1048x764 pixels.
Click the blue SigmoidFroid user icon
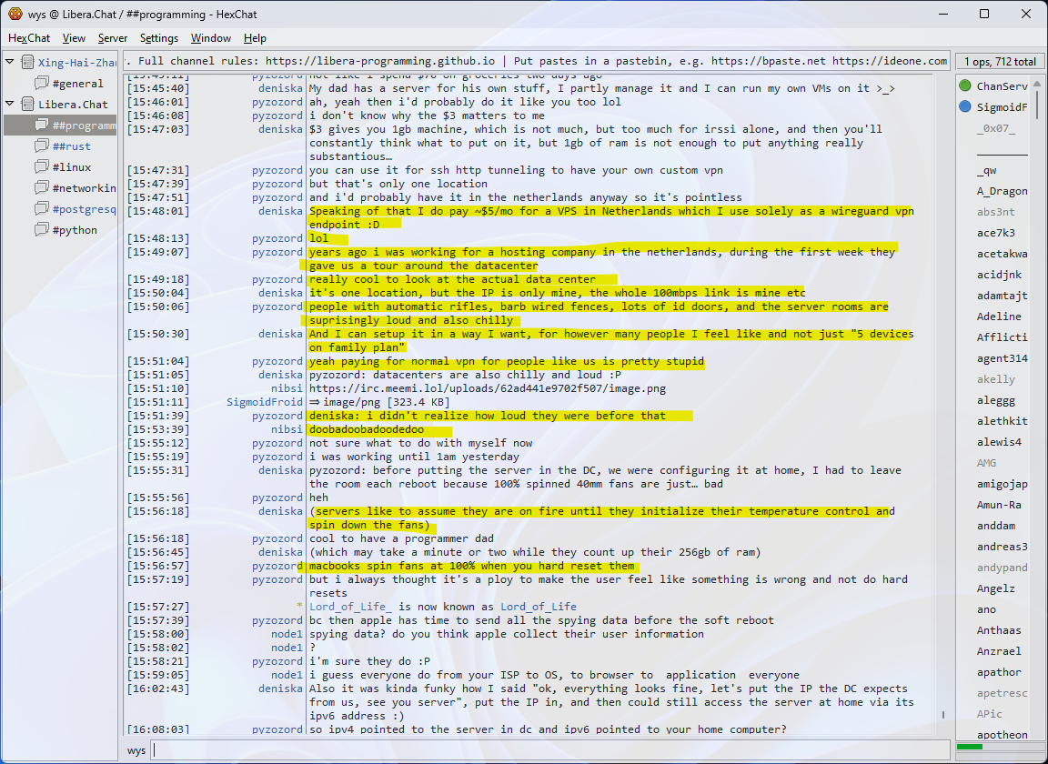(965, 107)
